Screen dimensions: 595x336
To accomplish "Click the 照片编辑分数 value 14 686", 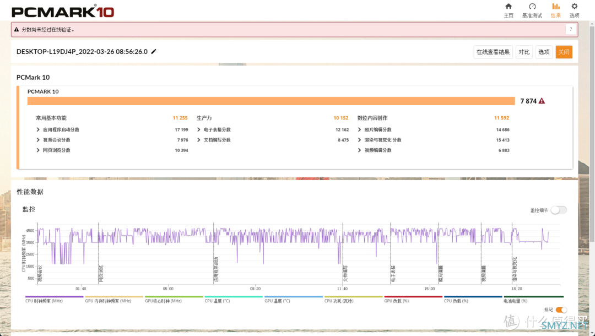I will tap(503, 129).
